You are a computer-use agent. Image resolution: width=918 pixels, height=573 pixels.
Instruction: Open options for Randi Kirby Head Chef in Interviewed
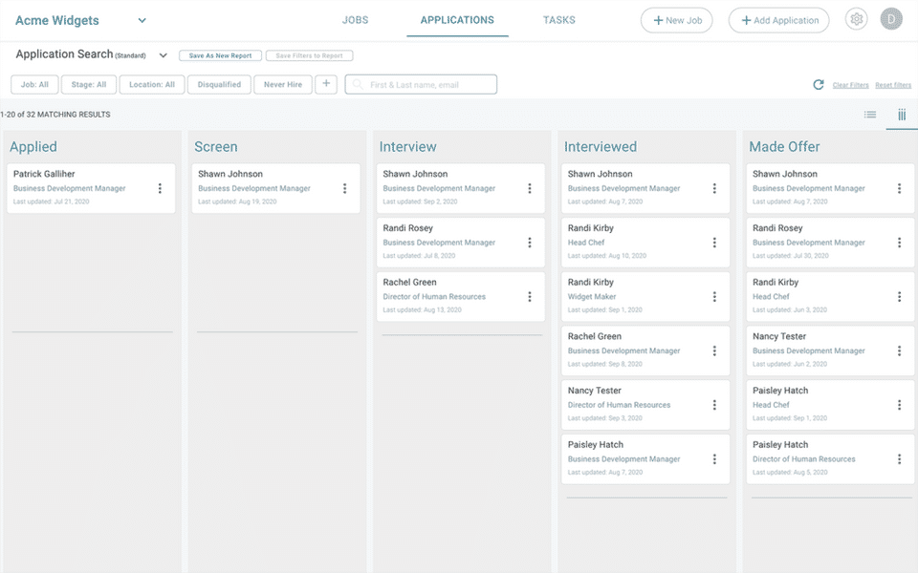714,243
